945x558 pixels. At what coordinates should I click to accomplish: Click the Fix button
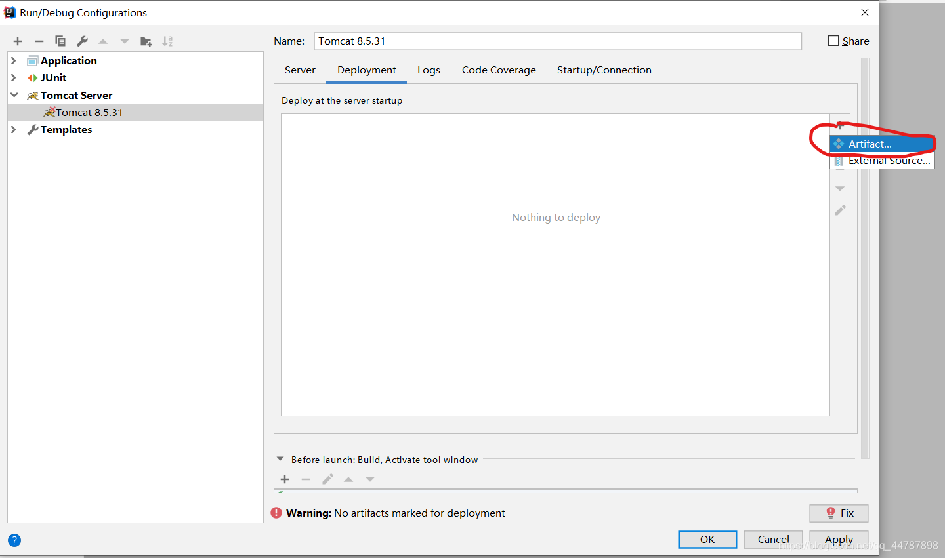[x=839, y=513]
